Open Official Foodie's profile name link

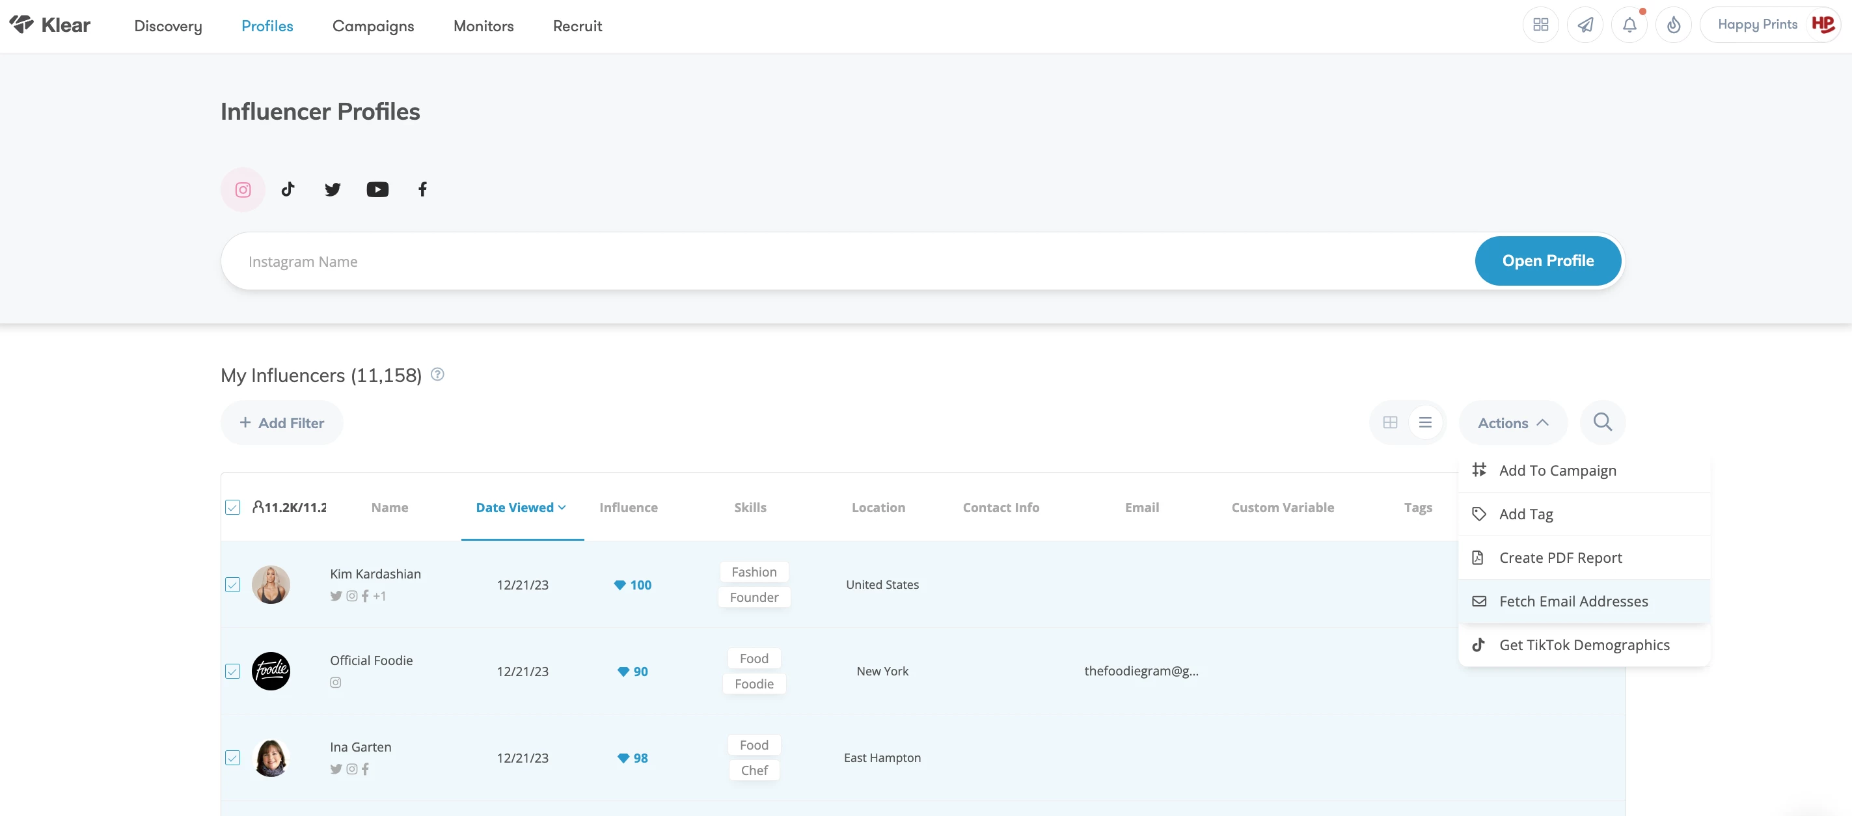(x=371, y=660)
